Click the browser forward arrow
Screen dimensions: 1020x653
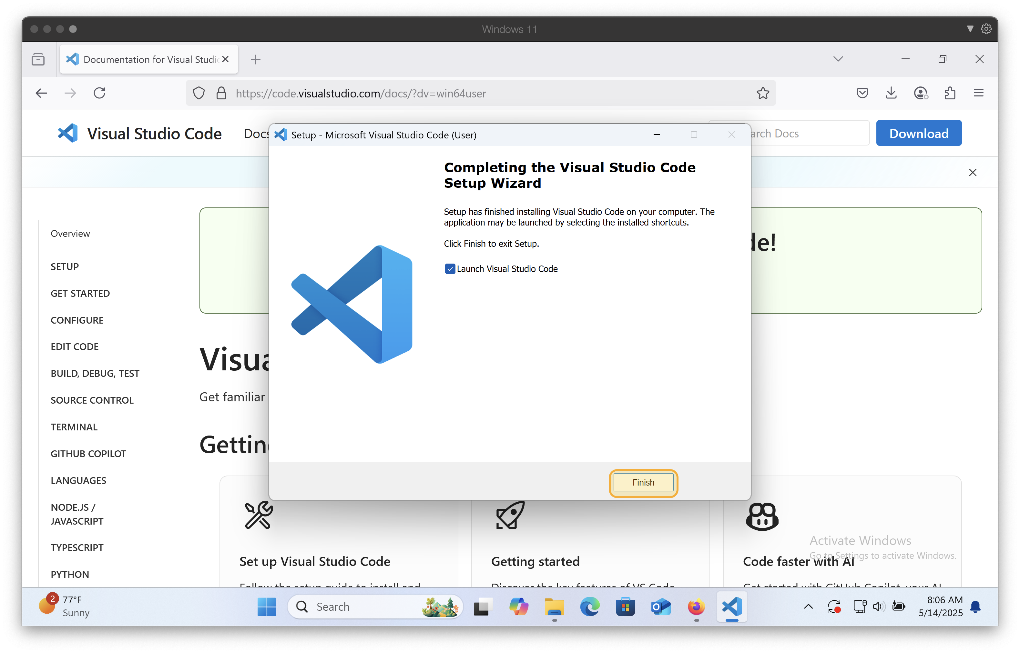click(70, 93)
